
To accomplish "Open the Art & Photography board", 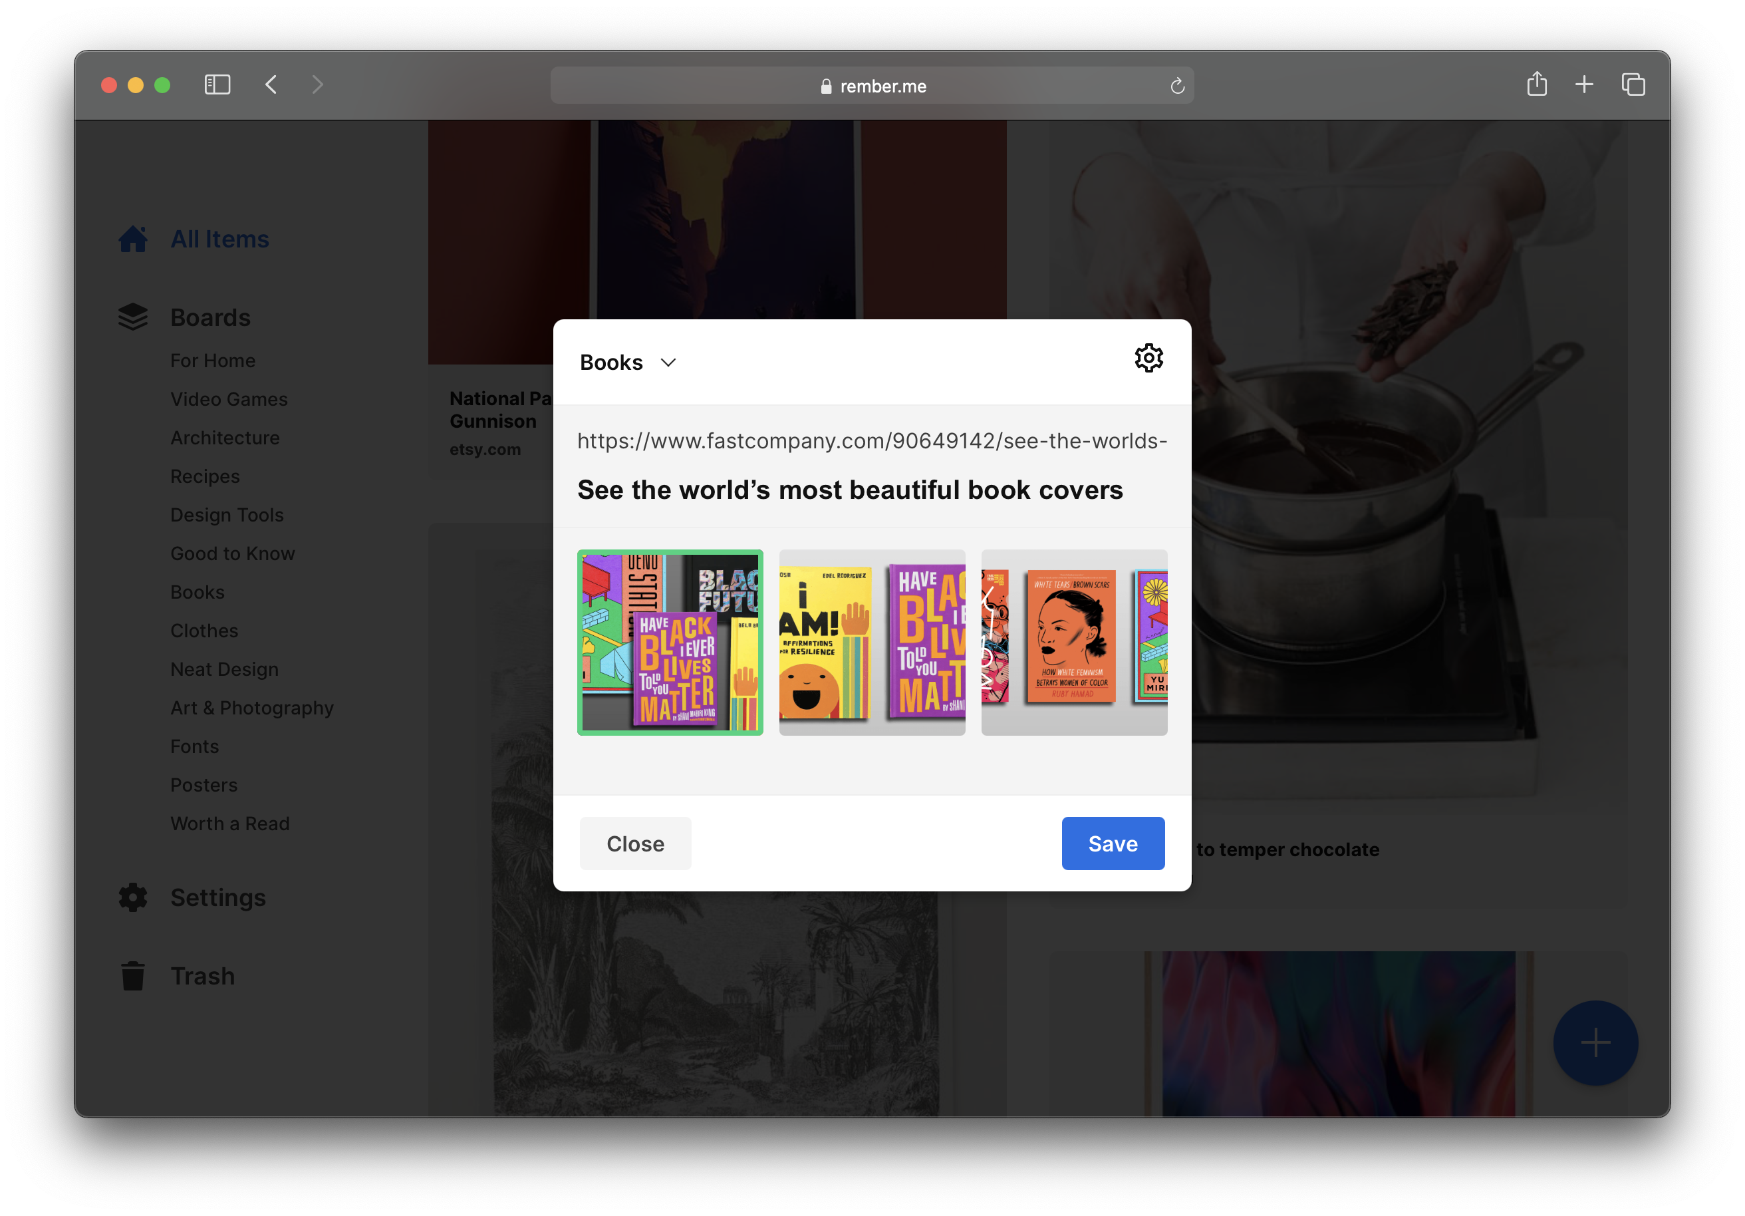I will (x=251, y=708).
